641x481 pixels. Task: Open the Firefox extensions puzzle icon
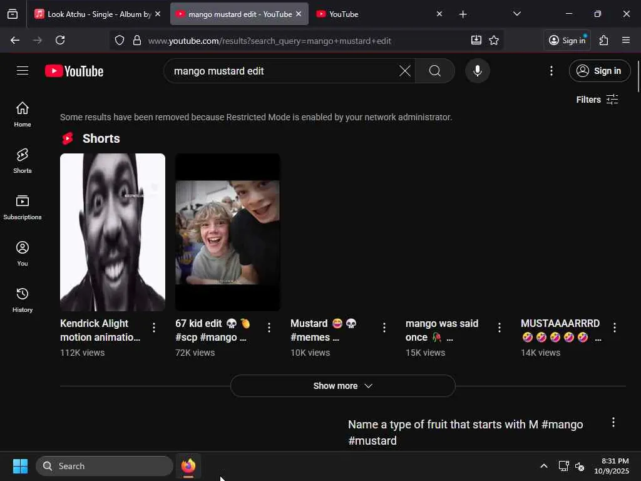pyautogui.click(x=603, y=40)
